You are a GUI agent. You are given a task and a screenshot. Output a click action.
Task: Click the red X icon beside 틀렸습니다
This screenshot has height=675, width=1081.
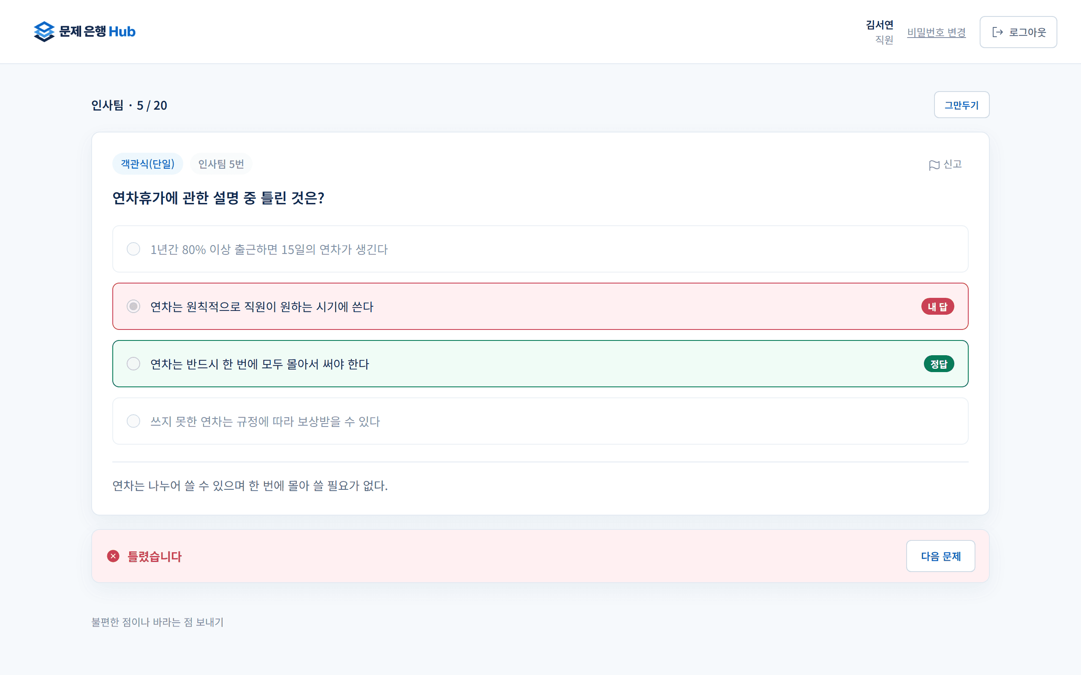[113, 556]
